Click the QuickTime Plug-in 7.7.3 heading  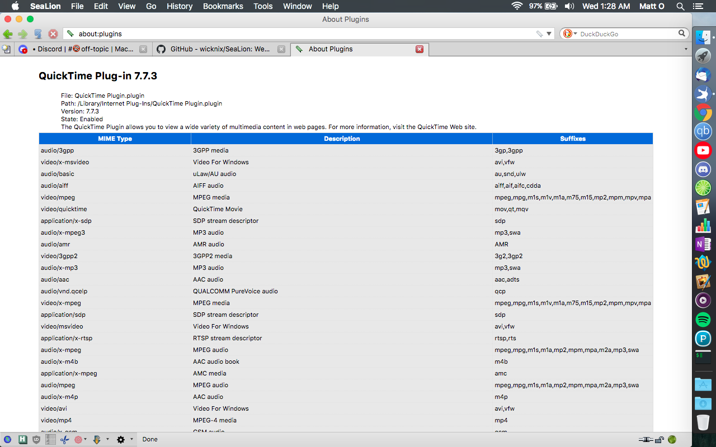tap(98, 76)
